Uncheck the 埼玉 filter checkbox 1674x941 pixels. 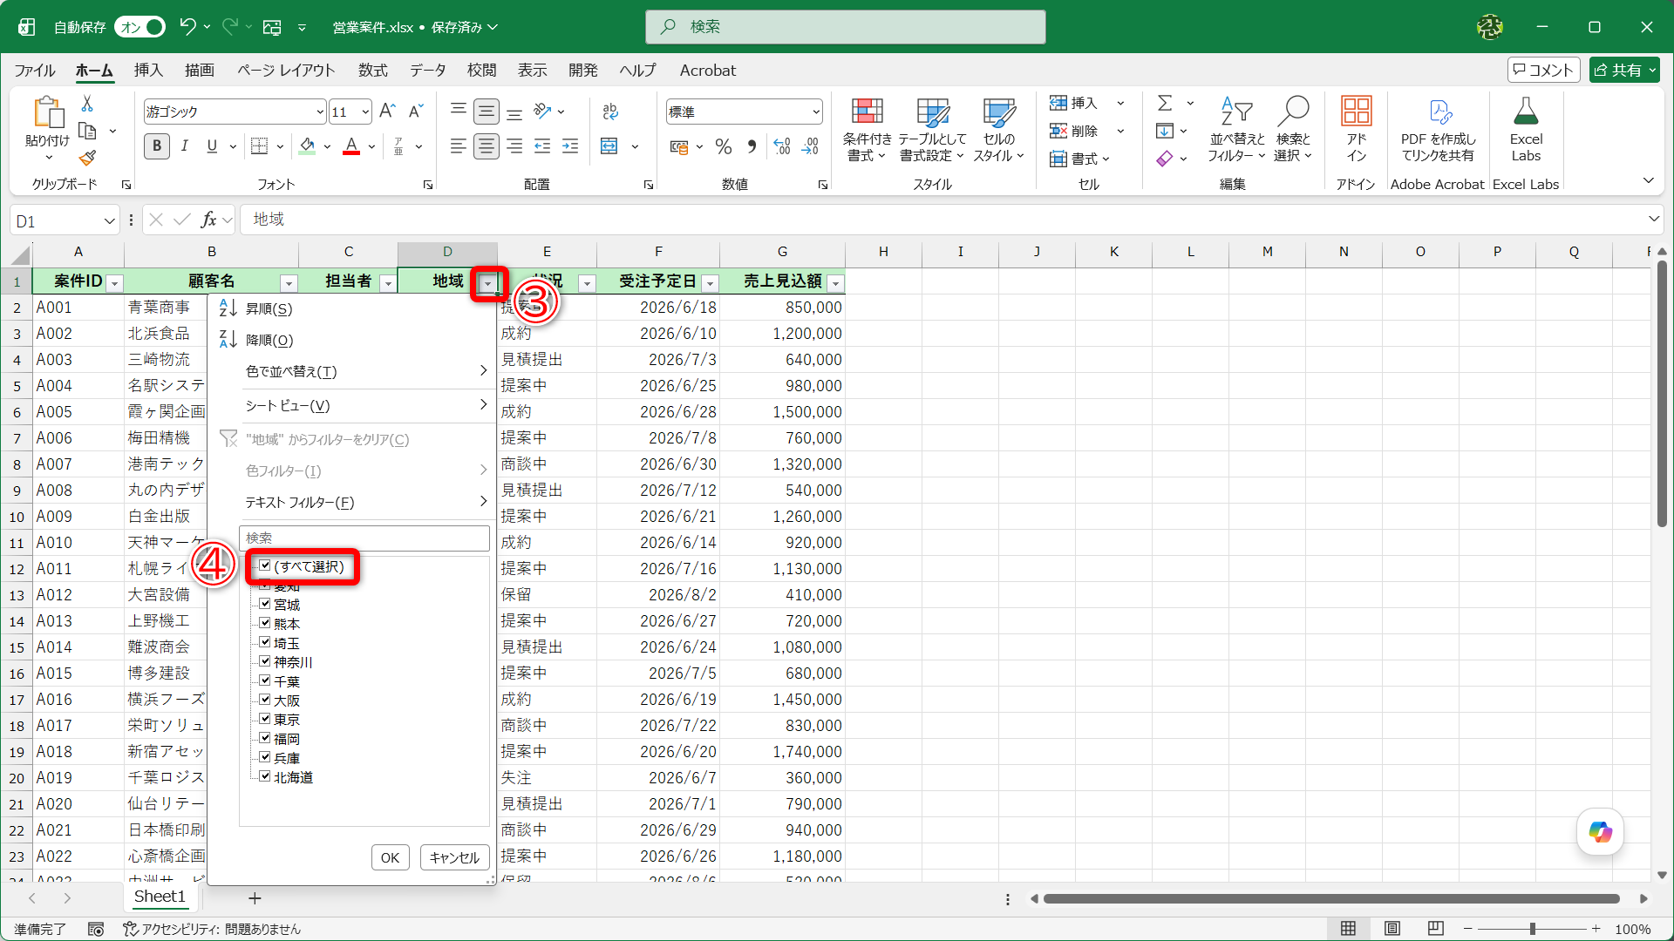coord(265,642)
